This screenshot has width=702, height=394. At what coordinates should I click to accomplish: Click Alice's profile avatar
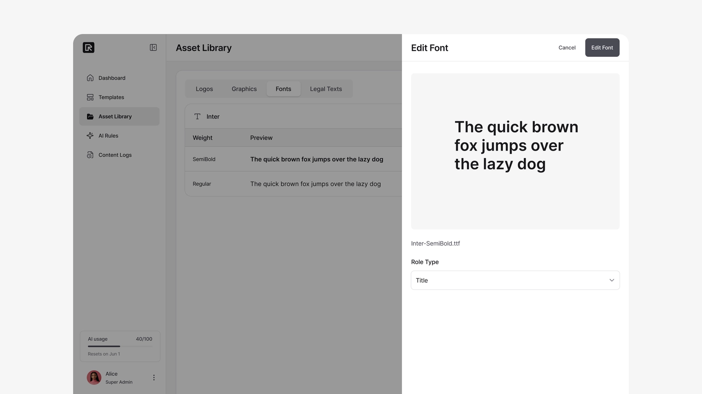94,377
